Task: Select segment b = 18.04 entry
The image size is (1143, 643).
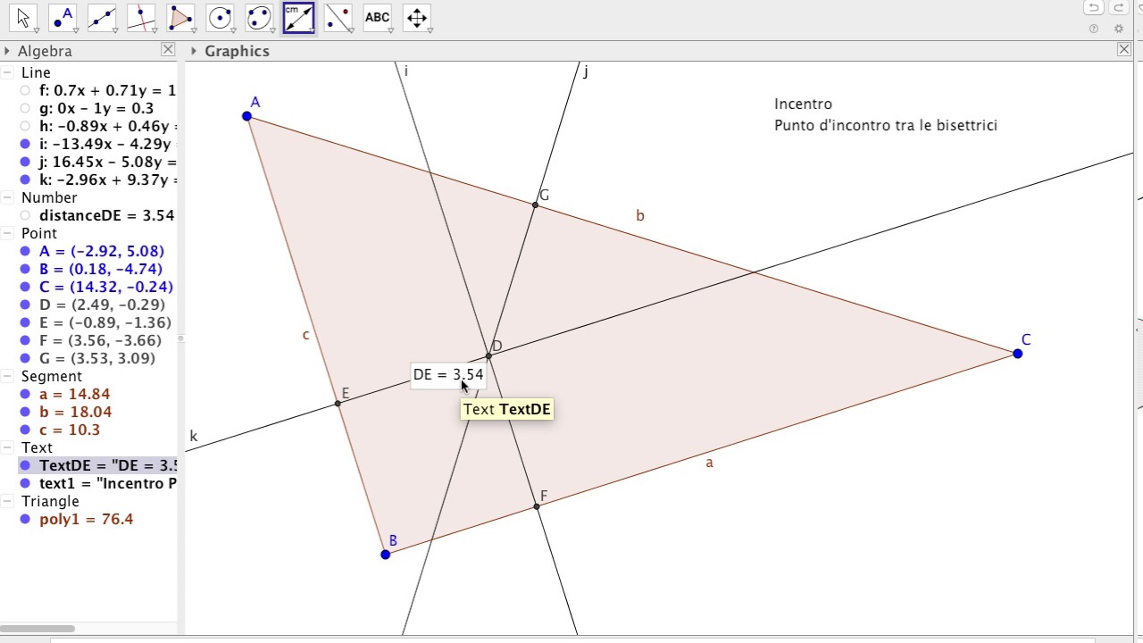Action: tap(75, 412)
